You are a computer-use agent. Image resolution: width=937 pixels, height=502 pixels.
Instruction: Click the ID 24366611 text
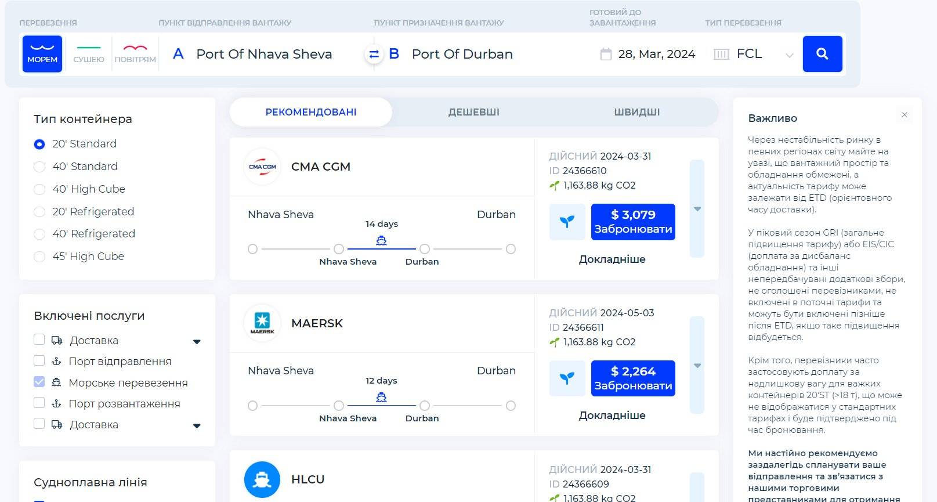tap(578, 327)
